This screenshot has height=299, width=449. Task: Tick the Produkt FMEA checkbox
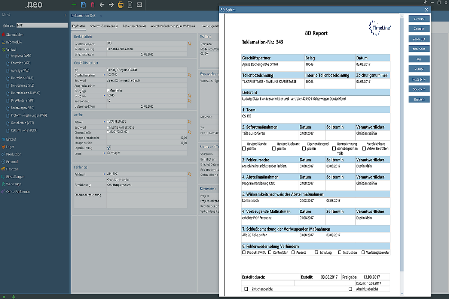coord(244,253)
